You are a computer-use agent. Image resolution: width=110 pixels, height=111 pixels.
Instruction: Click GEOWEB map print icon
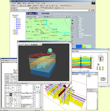pyautogui.click(x=72, y=20)
